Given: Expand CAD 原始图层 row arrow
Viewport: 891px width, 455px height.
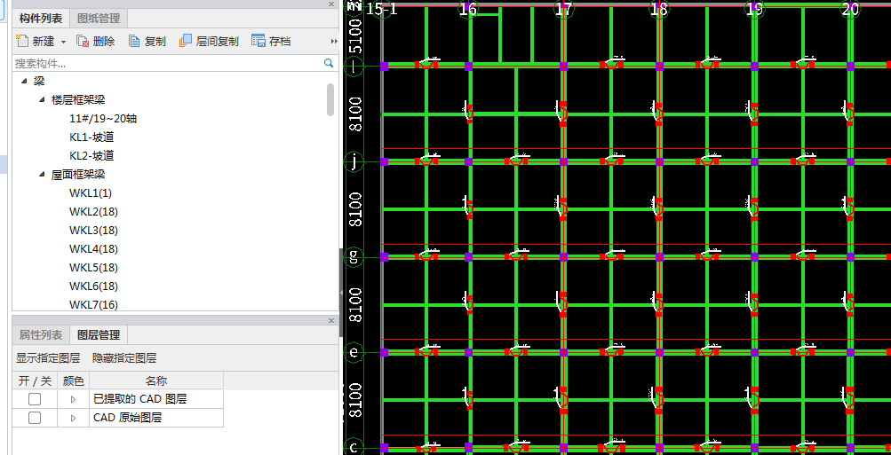Looking at the screenshot, I should pos(73,418).
